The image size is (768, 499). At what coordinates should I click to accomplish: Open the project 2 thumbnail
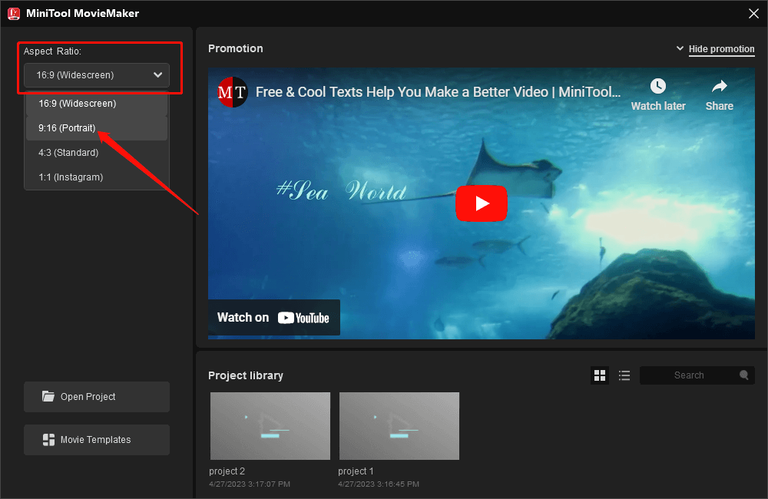coord(270,426)
